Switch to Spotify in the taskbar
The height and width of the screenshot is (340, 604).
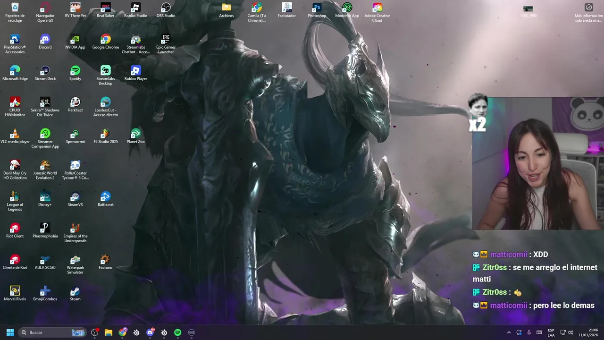[177, 332]
